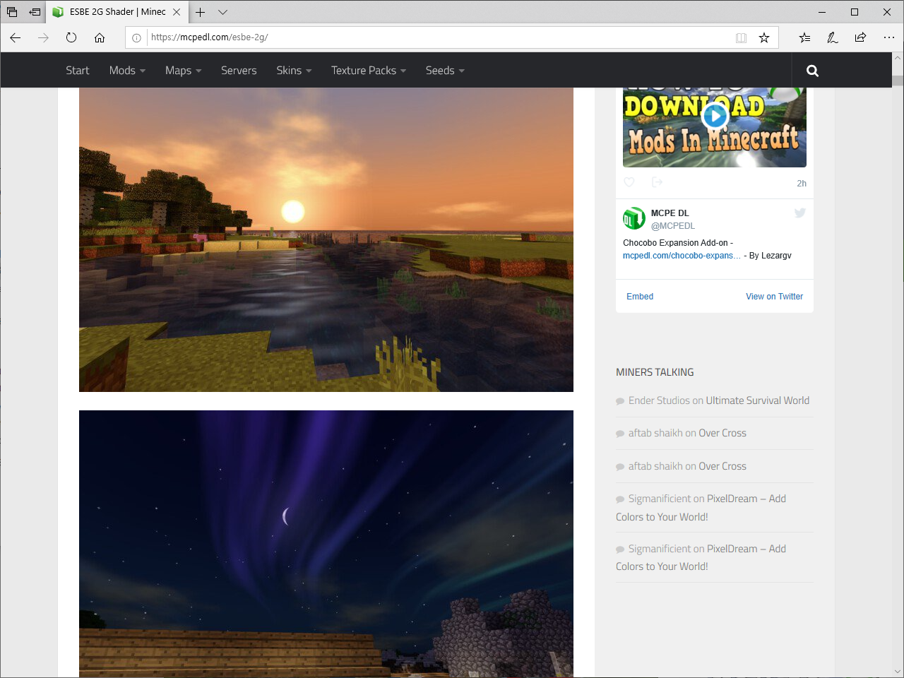Click the MINERS TALKING heading
904x678 pixels.
pyautogui.click(x=655, y=372)
